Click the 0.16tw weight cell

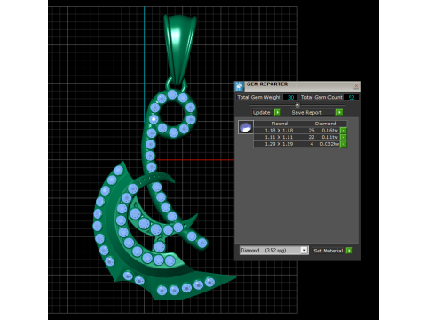(x=329, y=131)
